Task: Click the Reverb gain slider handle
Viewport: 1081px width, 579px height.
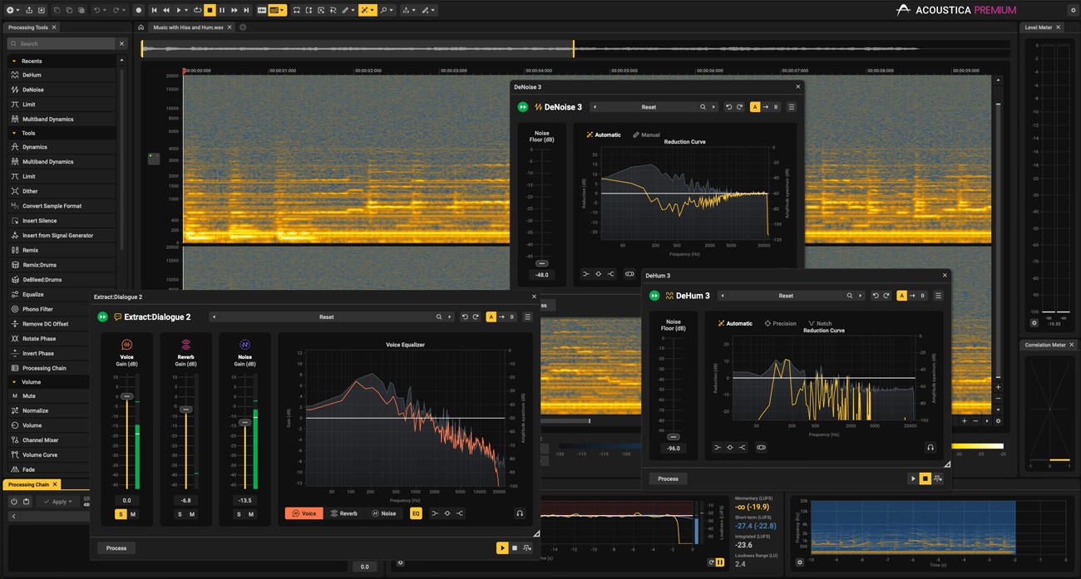Action: click(x=186, y=410)
